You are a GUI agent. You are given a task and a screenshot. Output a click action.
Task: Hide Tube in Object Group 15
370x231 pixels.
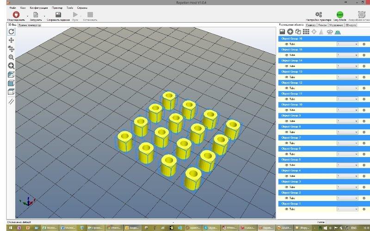[286, 55]
